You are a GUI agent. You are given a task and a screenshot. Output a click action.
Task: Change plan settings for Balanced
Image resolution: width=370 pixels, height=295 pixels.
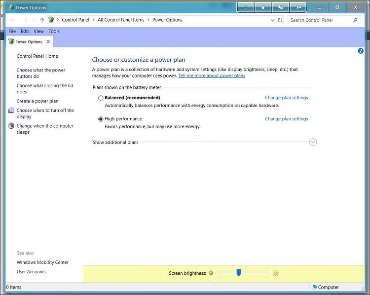(287, 98)
